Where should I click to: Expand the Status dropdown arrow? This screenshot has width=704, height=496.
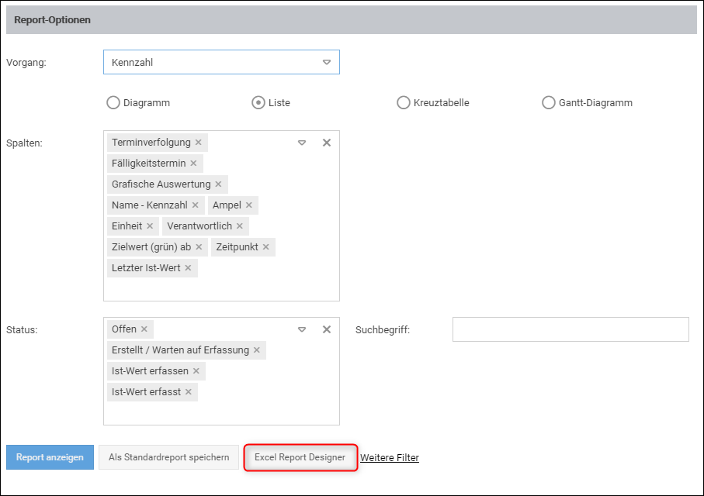click(x=302, y=329)
